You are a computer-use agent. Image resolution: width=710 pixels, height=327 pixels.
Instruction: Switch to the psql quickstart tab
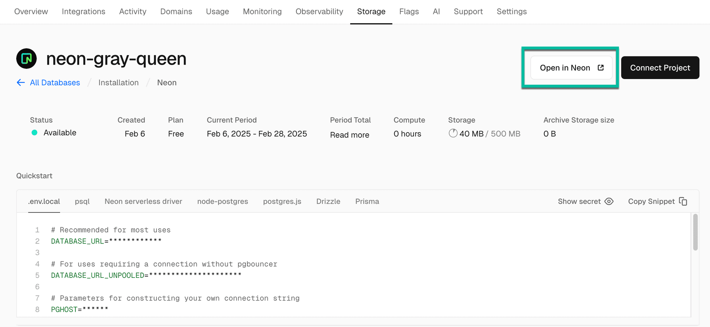click(82, 201)
